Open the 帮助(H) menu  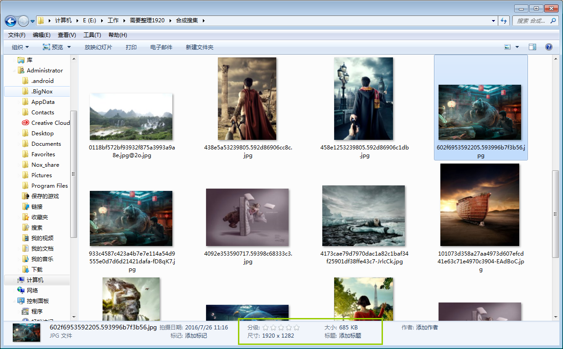[118, 35]
